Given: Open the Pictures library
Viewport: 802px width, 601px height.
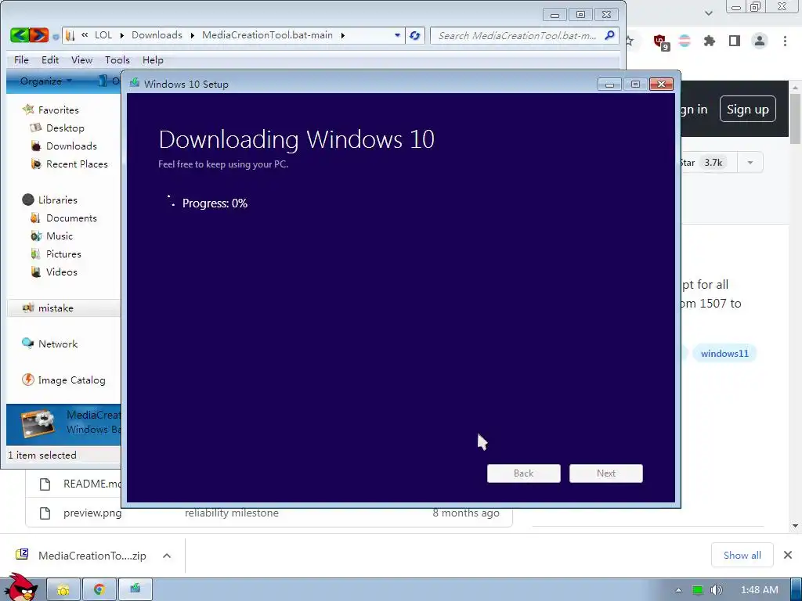Looking at the screenshot, I should (63, 254).
